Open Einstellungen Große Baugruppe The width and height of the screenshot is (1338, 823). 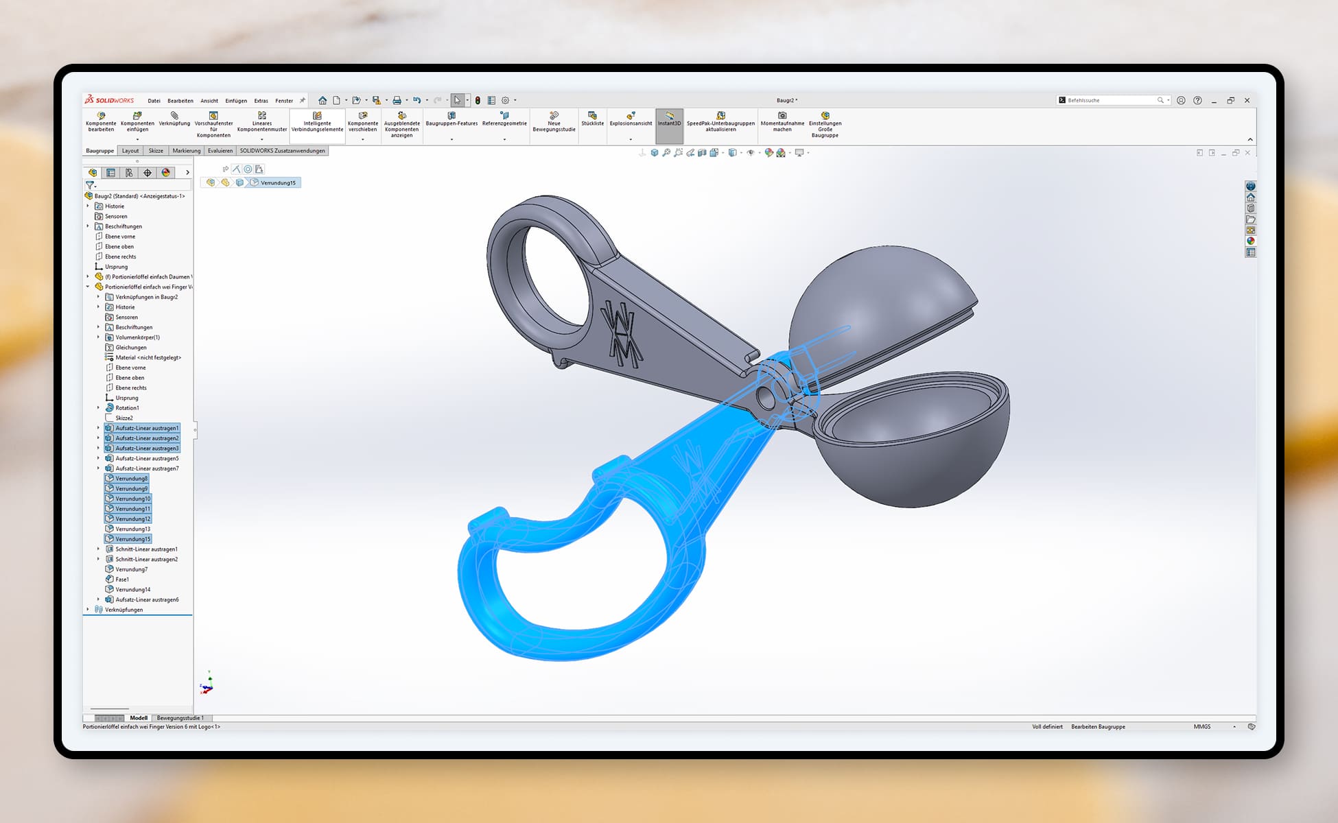[825, 125]
